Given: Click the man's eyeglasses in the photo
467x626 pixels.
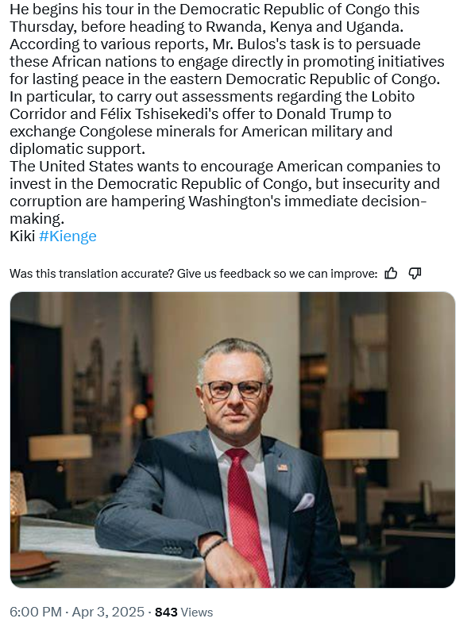Looking at the screenshot, I should coord(236,390).
